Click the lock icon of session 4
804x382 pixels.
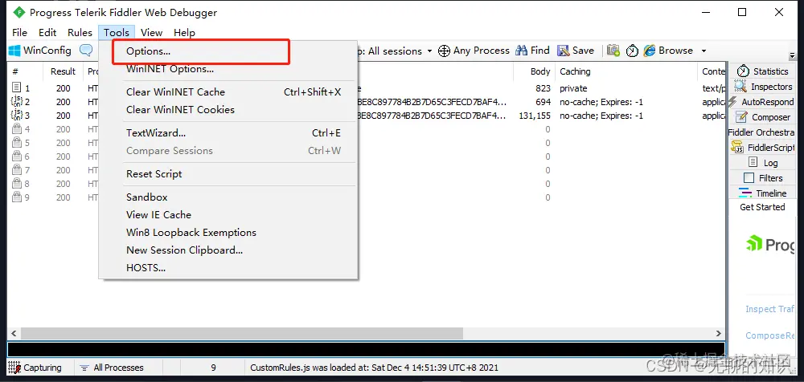16,128
